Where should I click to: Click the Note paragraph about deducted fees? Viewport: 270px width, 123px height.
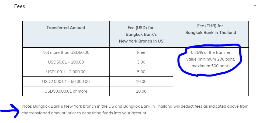(x=135, y=110)
